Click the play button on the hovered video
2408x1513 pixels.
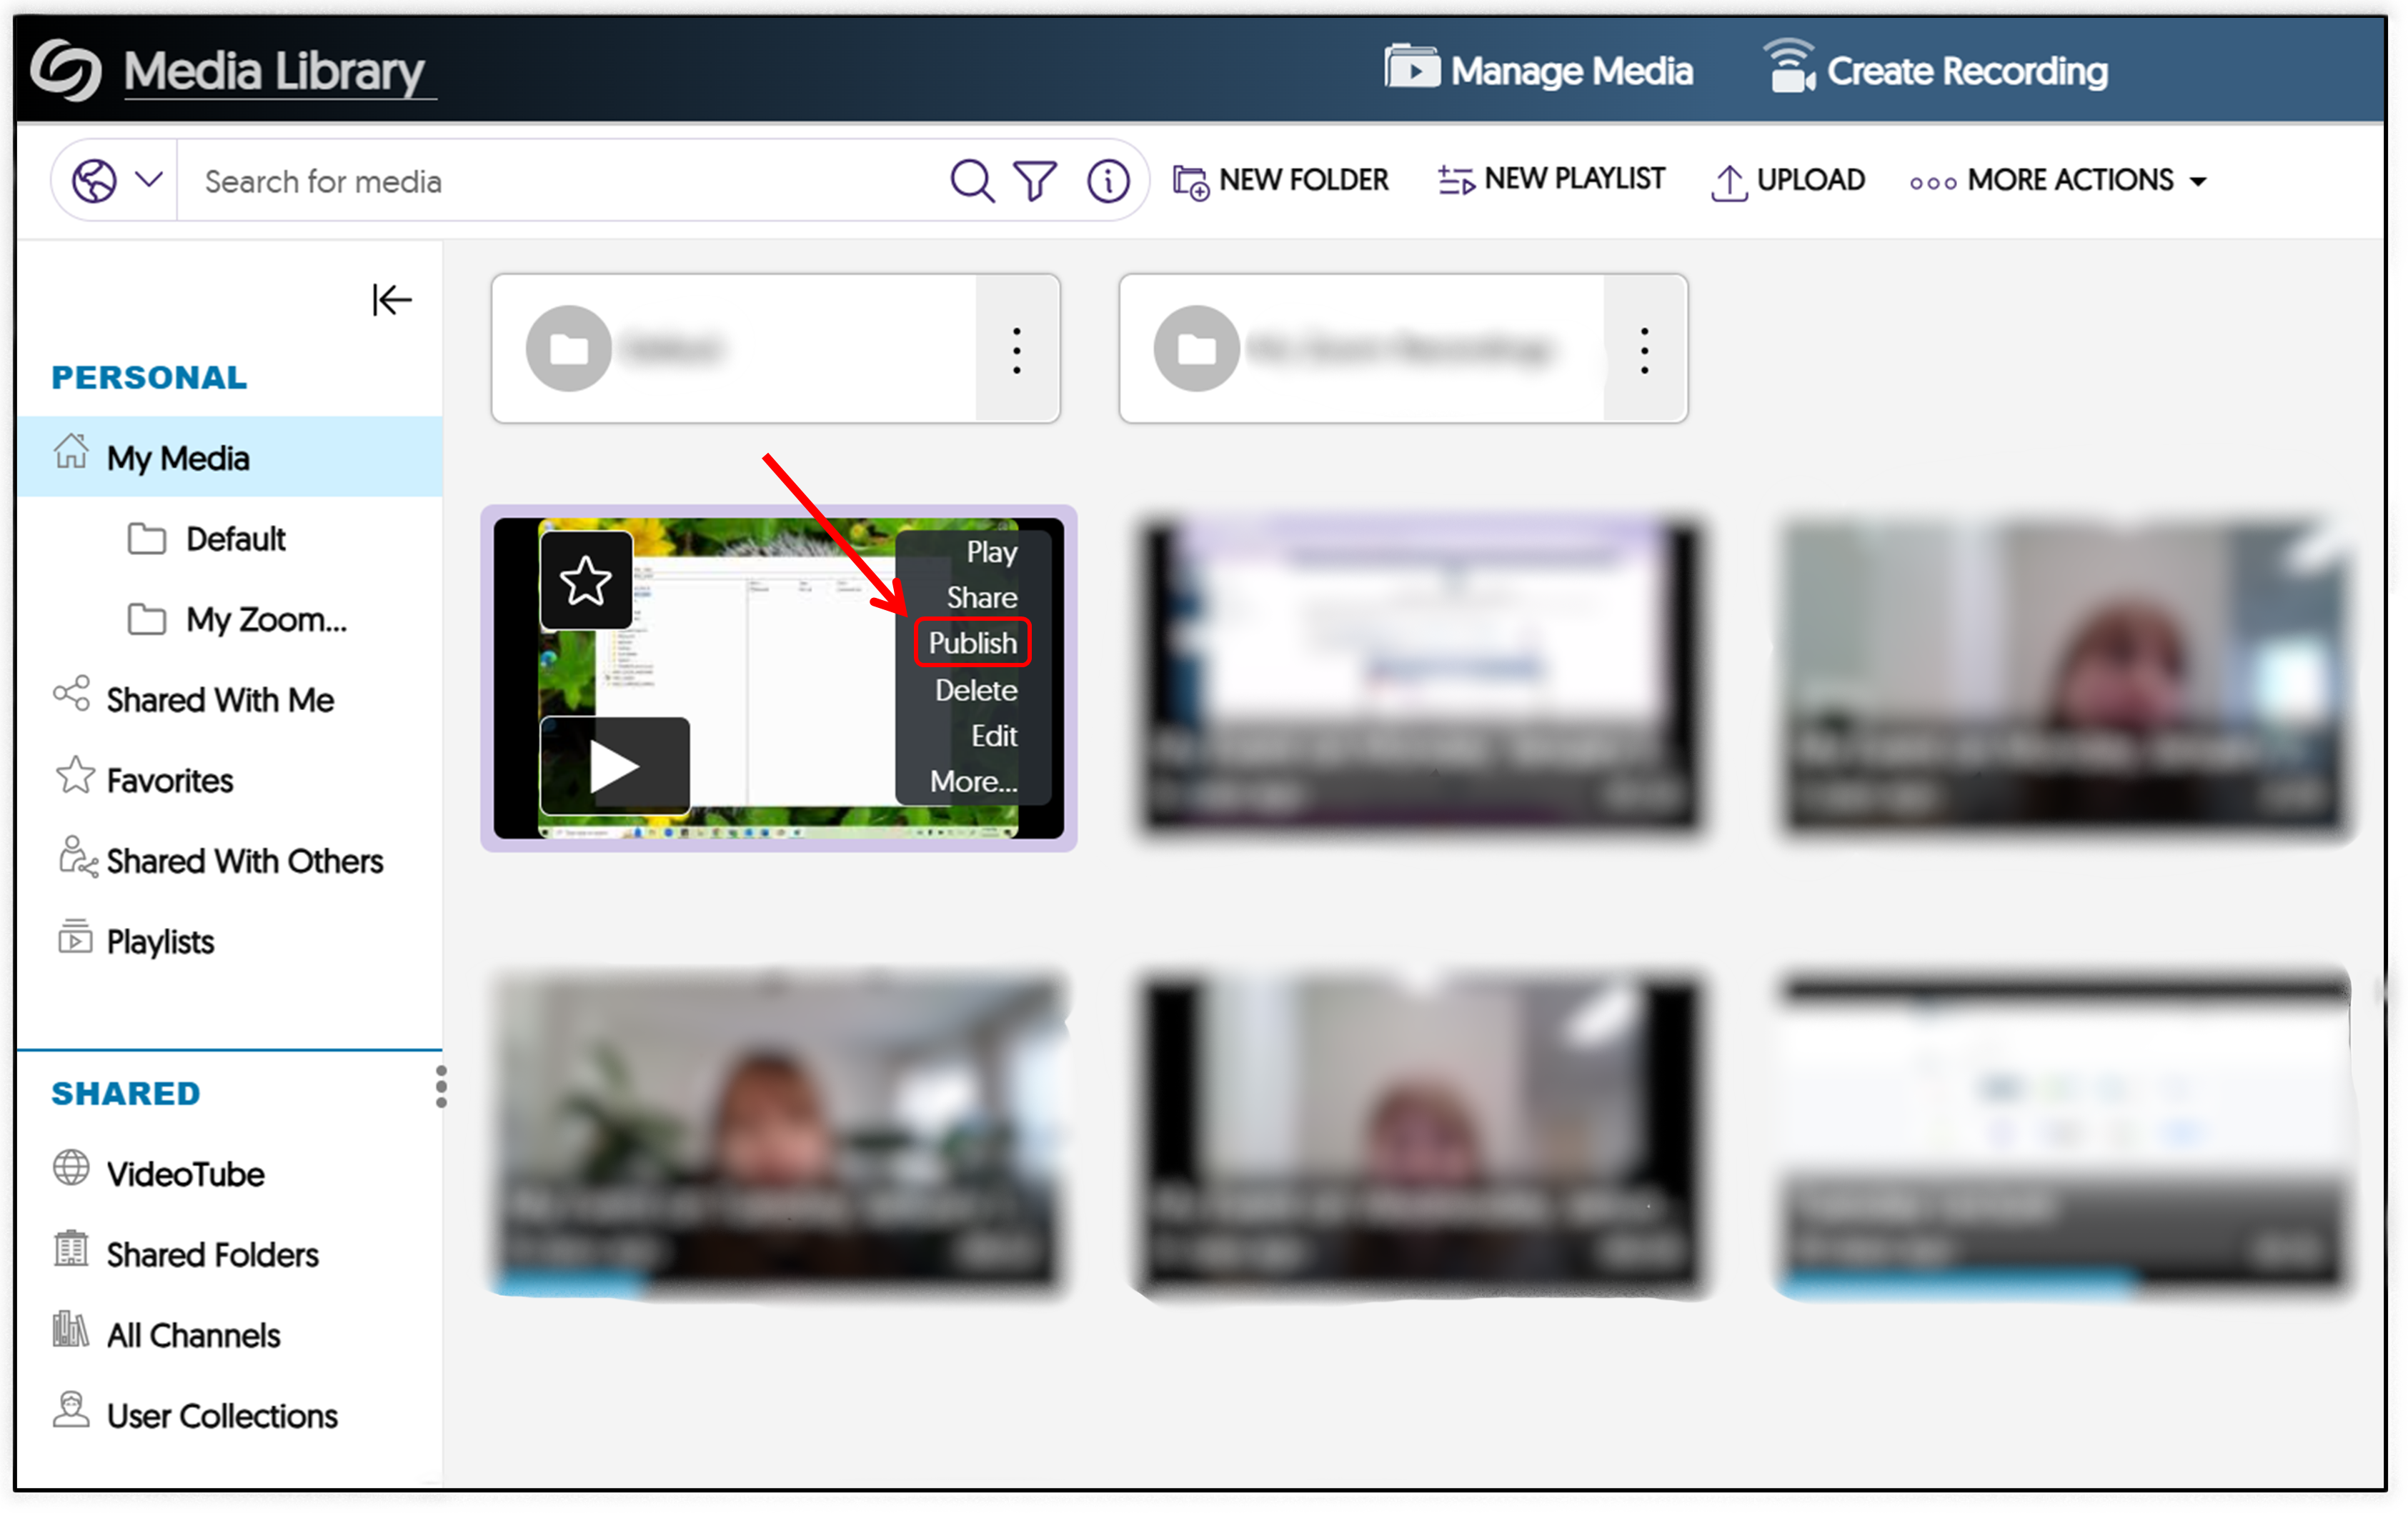click(x=615, y=766)
